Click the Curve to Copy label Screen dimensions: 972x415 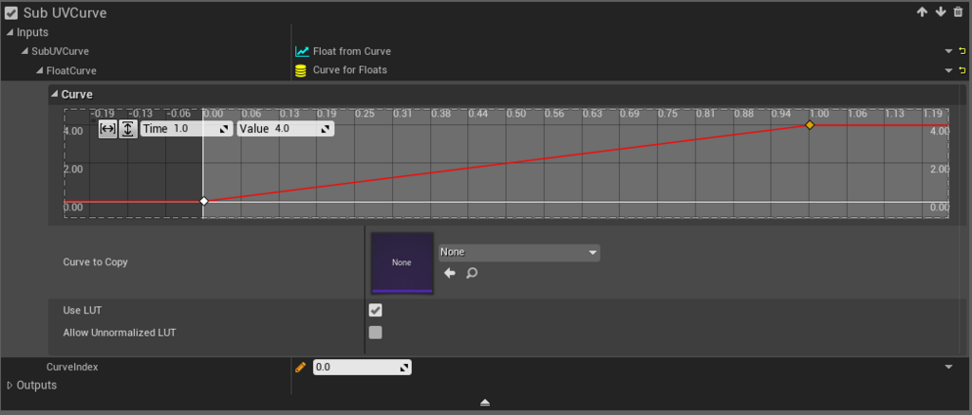pyautogui.click(x=96, y=262)
